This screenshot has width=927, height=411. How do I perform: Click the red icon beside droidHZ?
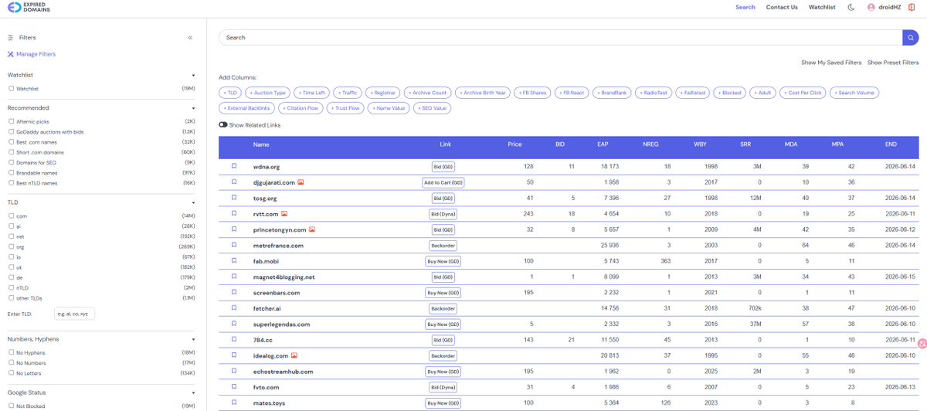912,7
